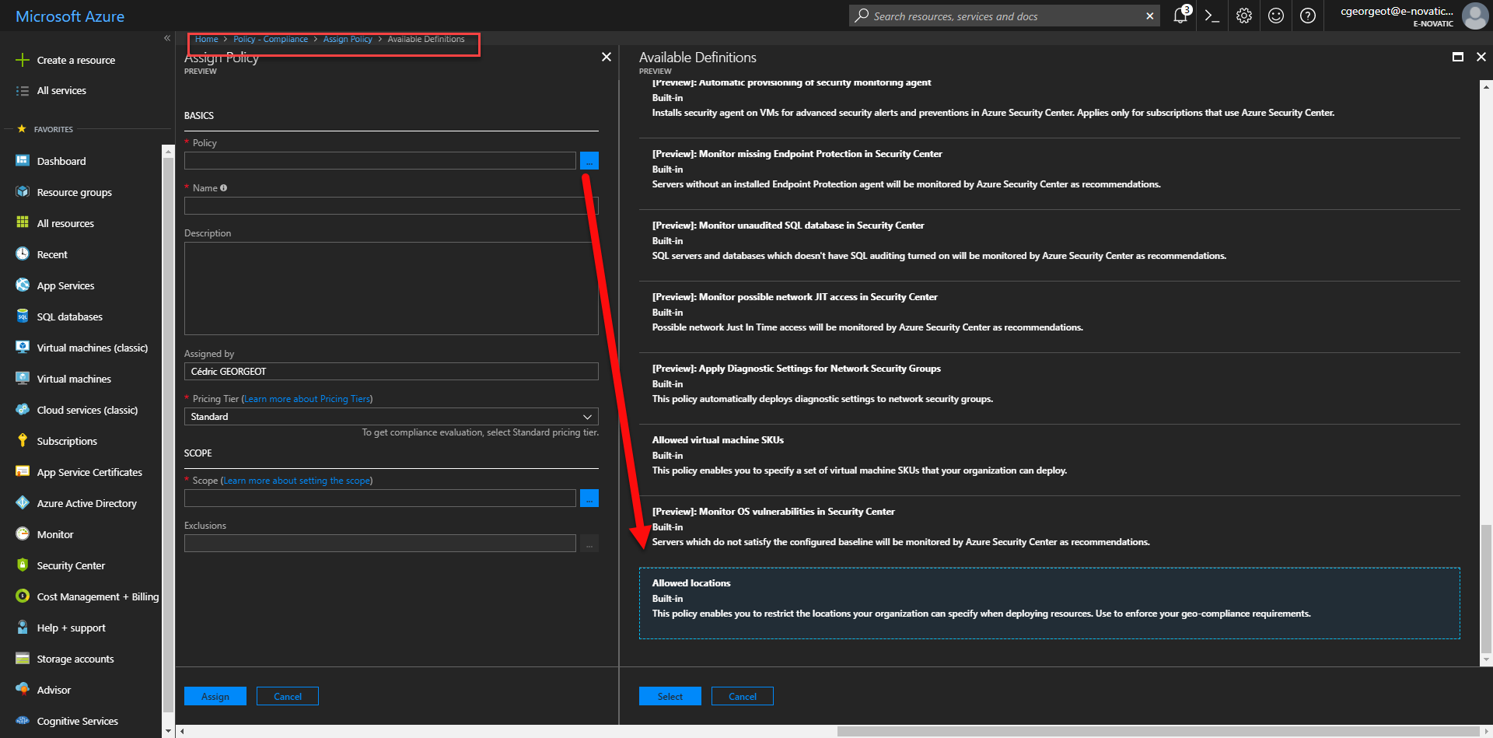Viewport: 1493px width, 738px height.
Task: Go to Home breadcrumb
Action: click(207, 39)
